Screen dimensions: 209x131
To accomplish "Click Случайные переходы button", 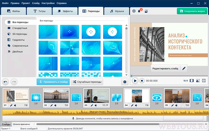I will (87, 82).
